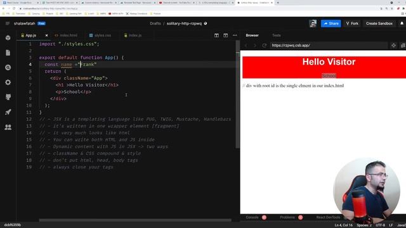Split the editor with the layout icon
The image size is (406, 228).
pos(216,35)
